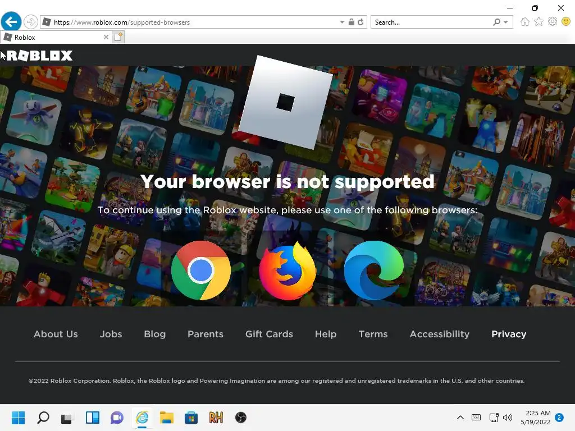This screenshot has height=431, width=575.
Task: Go to the browser Home icon
Action: (525, 22)
